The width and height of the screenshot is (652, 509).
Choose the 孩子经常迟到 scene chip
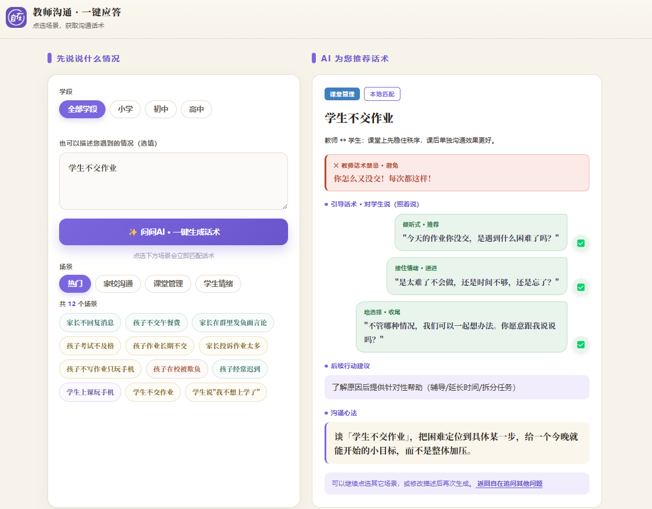tap(239, 369)
